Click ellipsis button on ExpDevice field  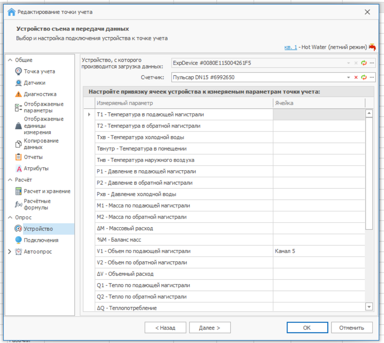(372, 63)
